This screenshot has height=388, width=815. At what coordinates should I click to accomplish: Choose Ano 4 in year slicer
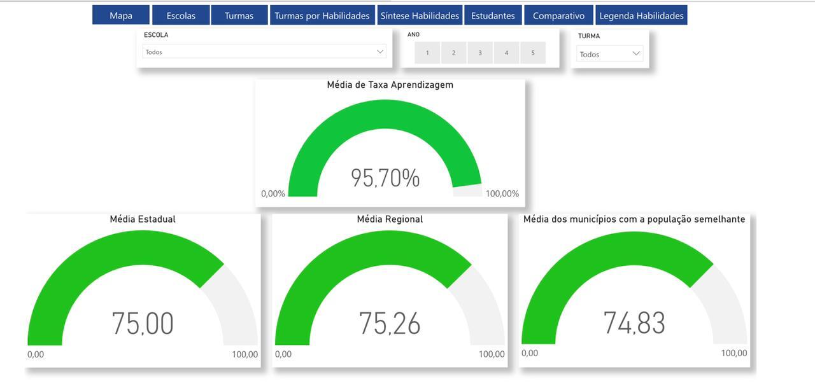click(507, 53)
